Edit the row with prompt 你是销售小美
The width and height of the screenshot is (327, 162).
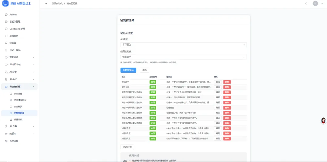click(218, 113)
